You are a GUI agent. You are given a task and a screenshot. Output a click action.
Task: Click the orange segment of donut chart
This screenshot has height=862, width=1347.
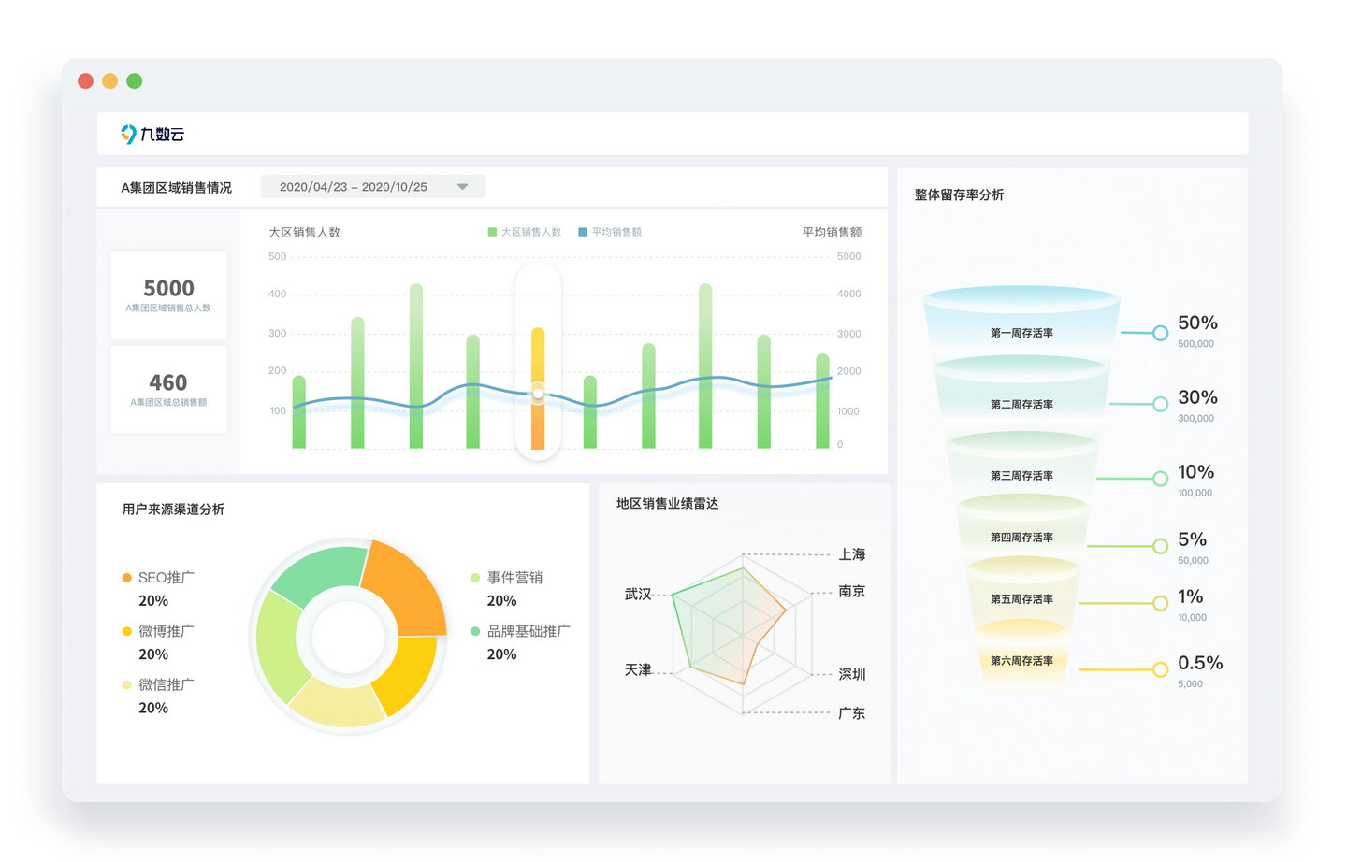pos(407,586)
